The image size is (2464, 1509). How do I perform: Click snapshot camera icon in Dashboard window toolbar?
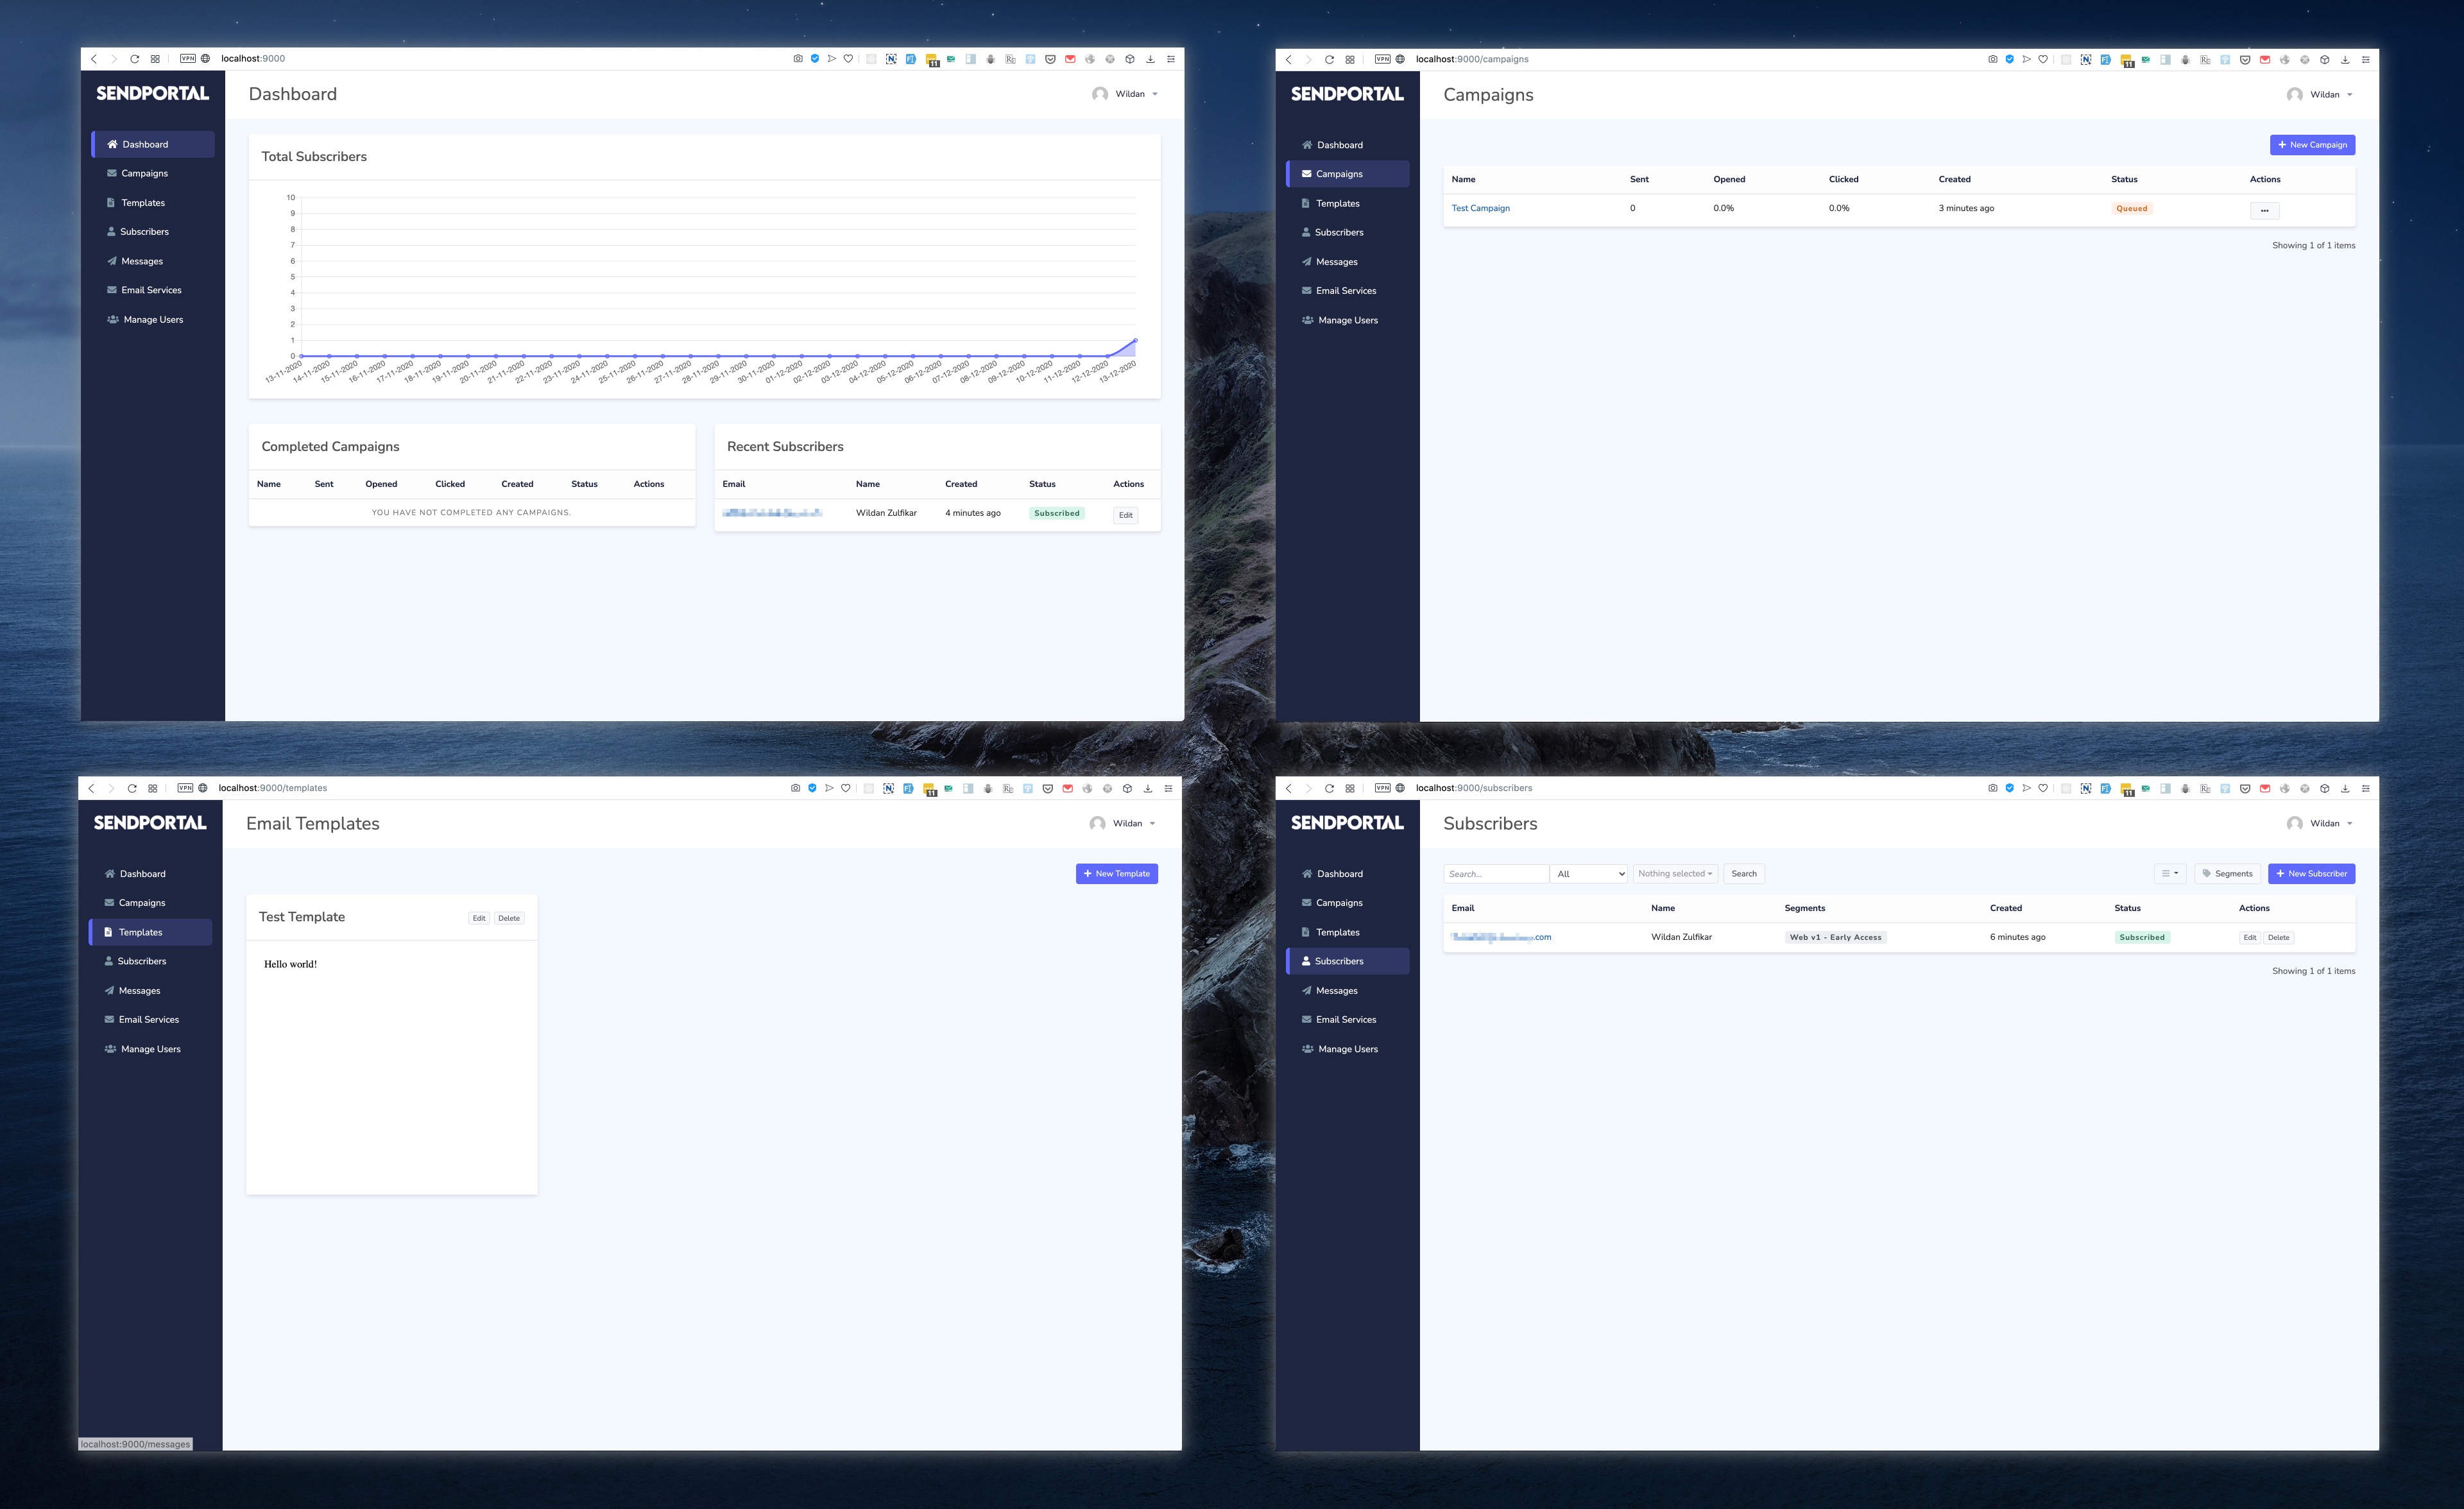[x=797, y=59]
